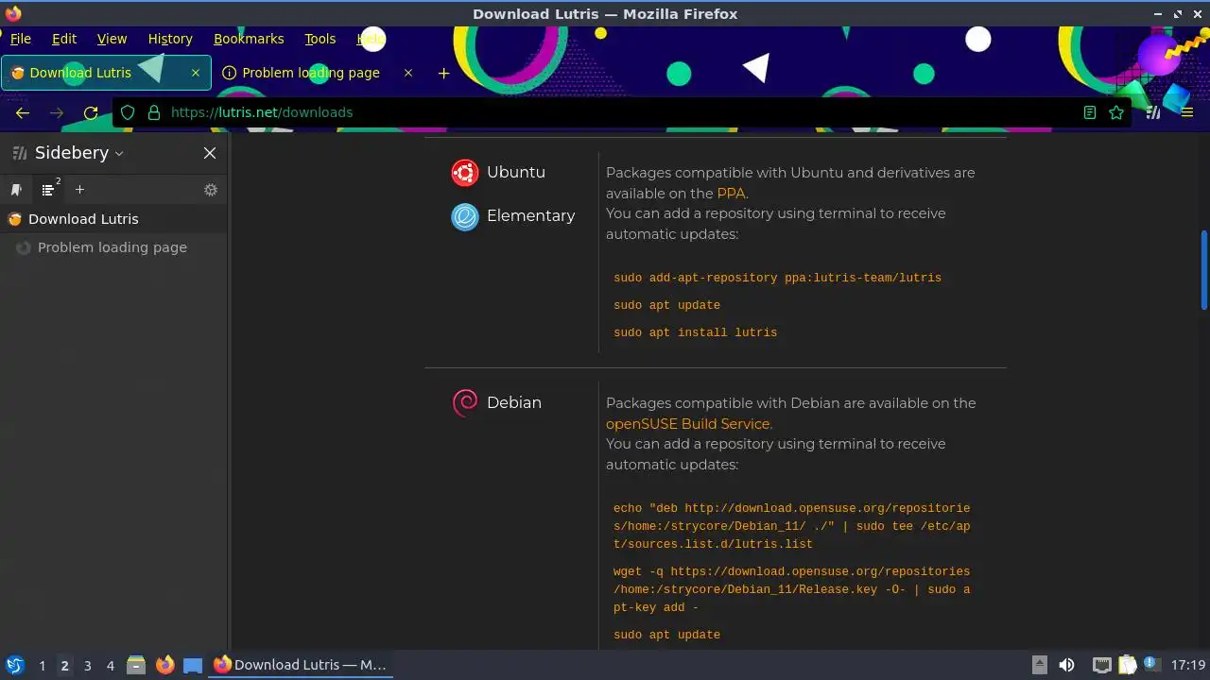Viewport: 1210px width, 680px height.
Task: Reload the current lutris.net page
Action: pyautogui.click(x=91, y=112)
